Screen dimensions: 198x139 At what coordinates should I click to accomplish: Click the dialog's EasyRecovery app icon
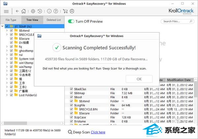pos(39,36)
